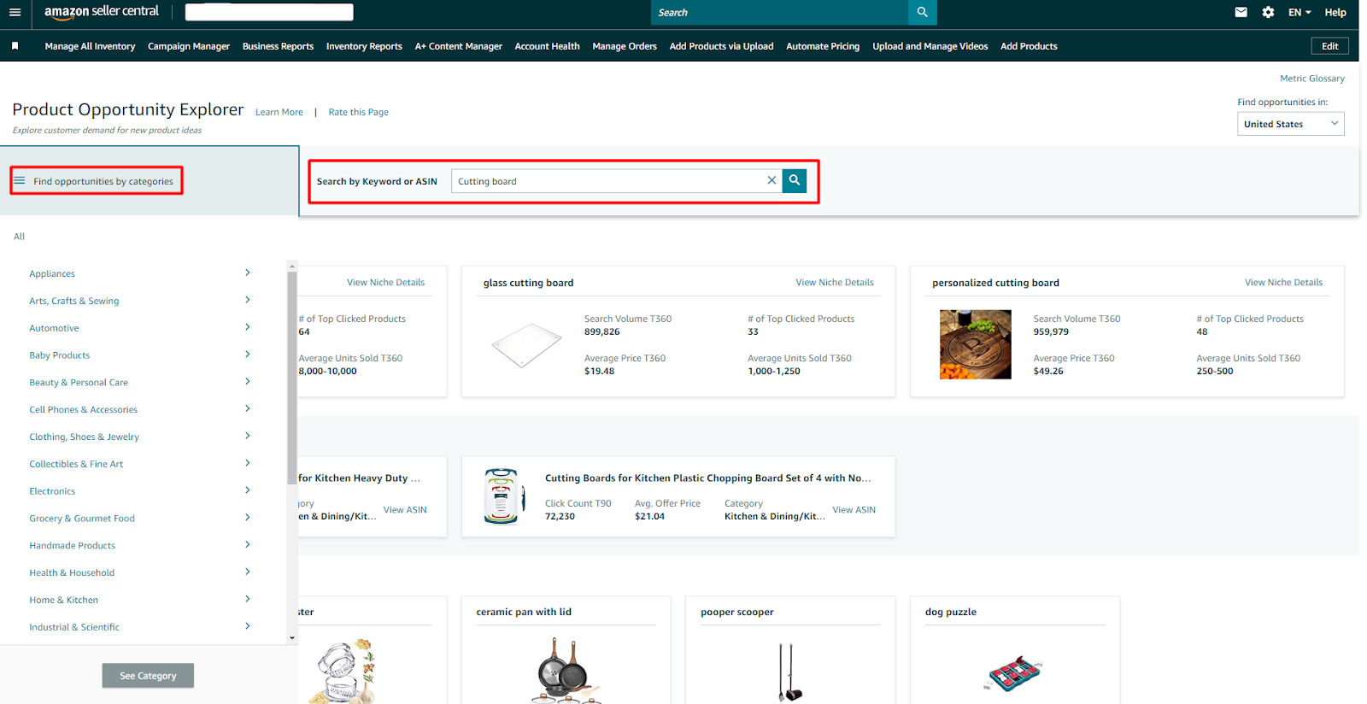This screenshot has height=704, width=1367.
Task: Expand the Electronics category chevron
Action: pyautogui.click(x=248, y=490)
